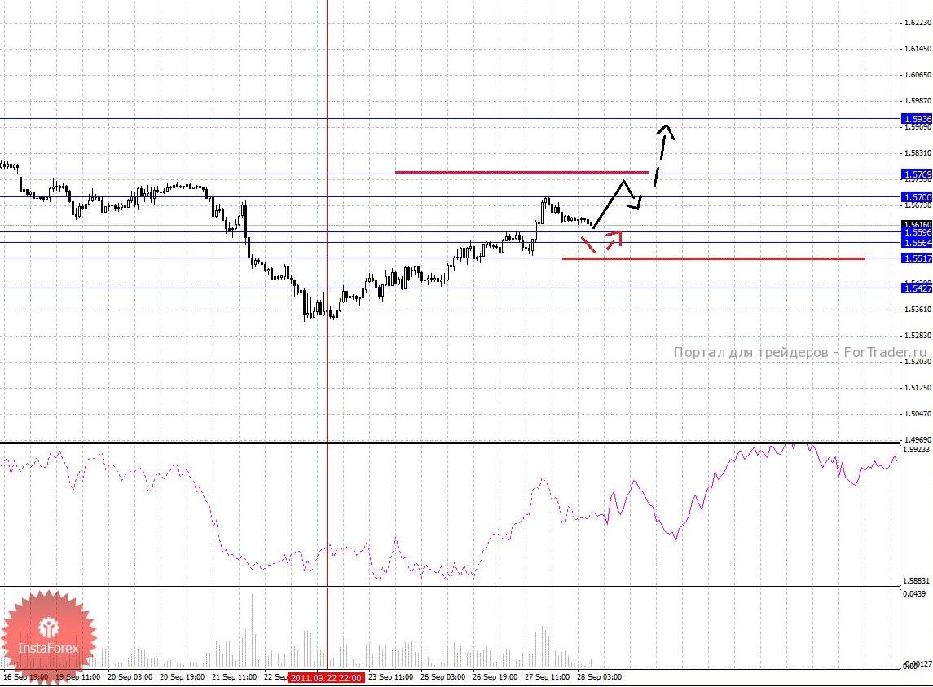This screenshot has height=687, width=933.
Task: Click the 20 Sep 19:00 time axis label
Action: point(182,677)
